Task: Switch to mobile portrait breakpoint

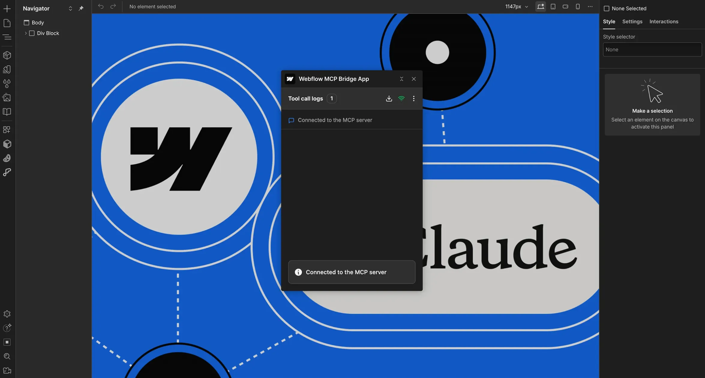Action: click(577, 7)
